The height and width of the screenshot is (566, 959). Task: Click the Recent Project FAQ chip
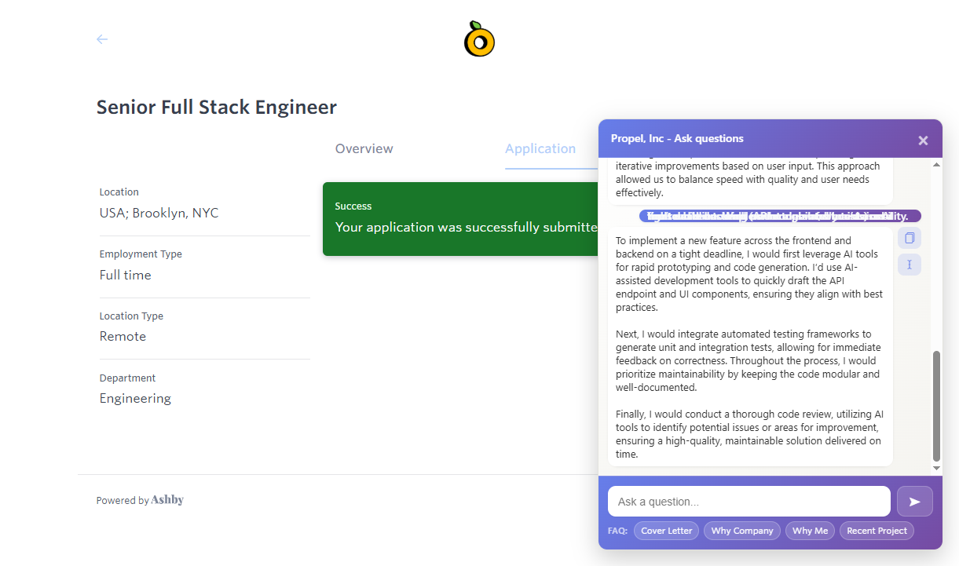pyautogui.click(x=877, y=531)
